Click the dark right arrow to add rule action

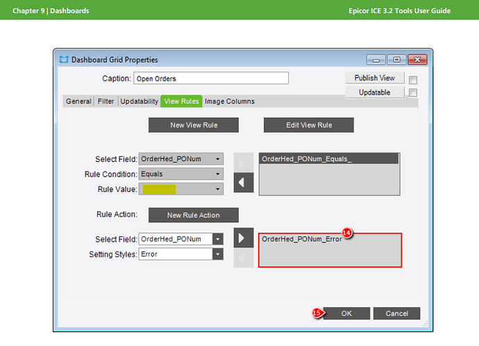click(244, 238)
